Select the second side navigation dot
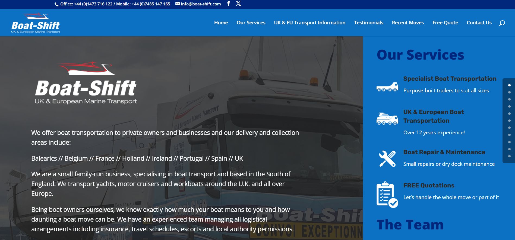The width and height of the screenshot is (515, 240). pos(509,92)
